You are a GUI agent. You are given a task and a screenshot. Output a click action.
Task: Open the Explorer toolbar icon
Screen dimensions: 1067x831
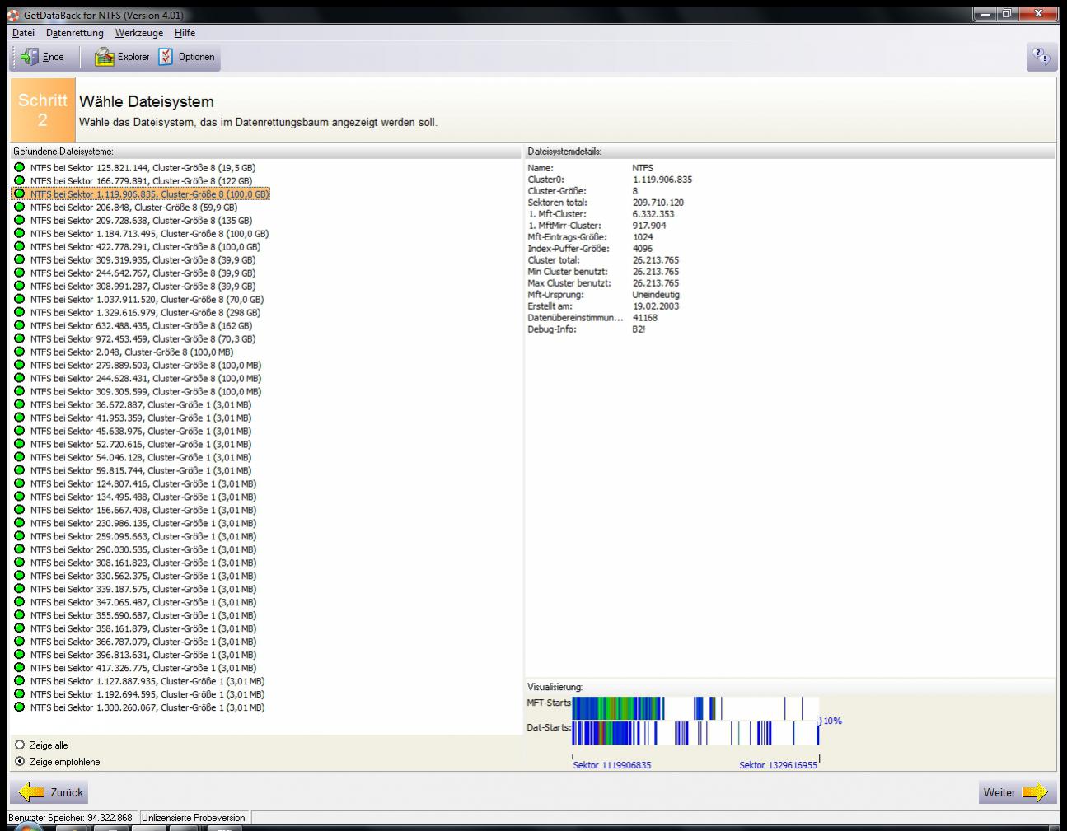pyautogui.click(x=104, y=57)
